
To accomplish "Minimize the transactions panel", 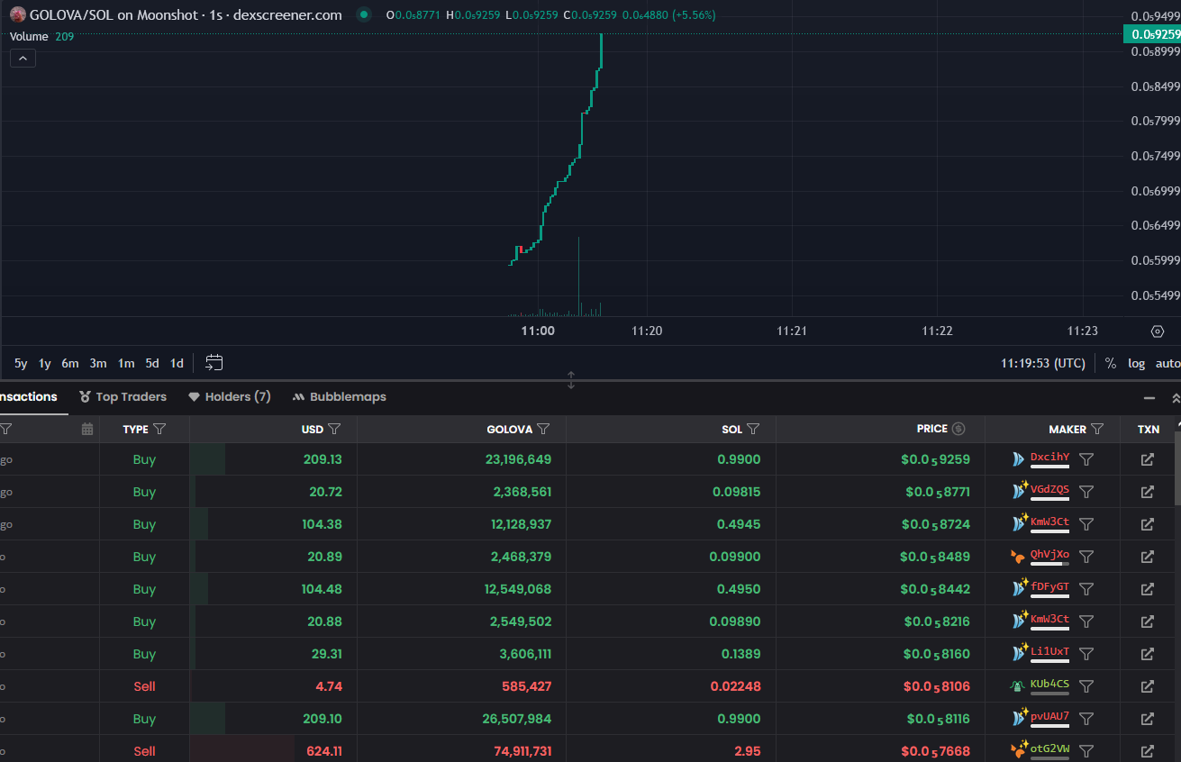I will tap(1149, 397).
